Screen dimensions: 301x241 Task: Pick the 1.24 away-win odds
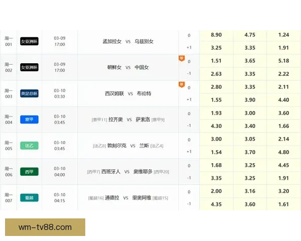[x=284, y=35]
